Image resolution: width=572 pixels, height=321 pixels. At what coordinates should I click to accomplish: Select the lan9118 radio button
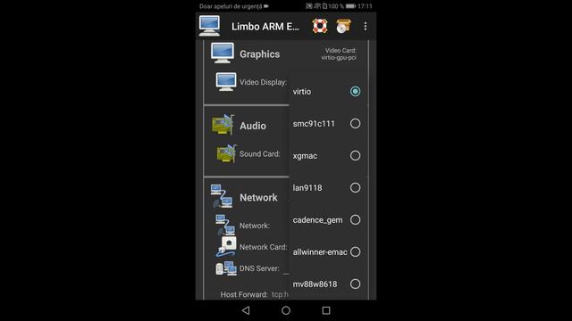(355, 187)
